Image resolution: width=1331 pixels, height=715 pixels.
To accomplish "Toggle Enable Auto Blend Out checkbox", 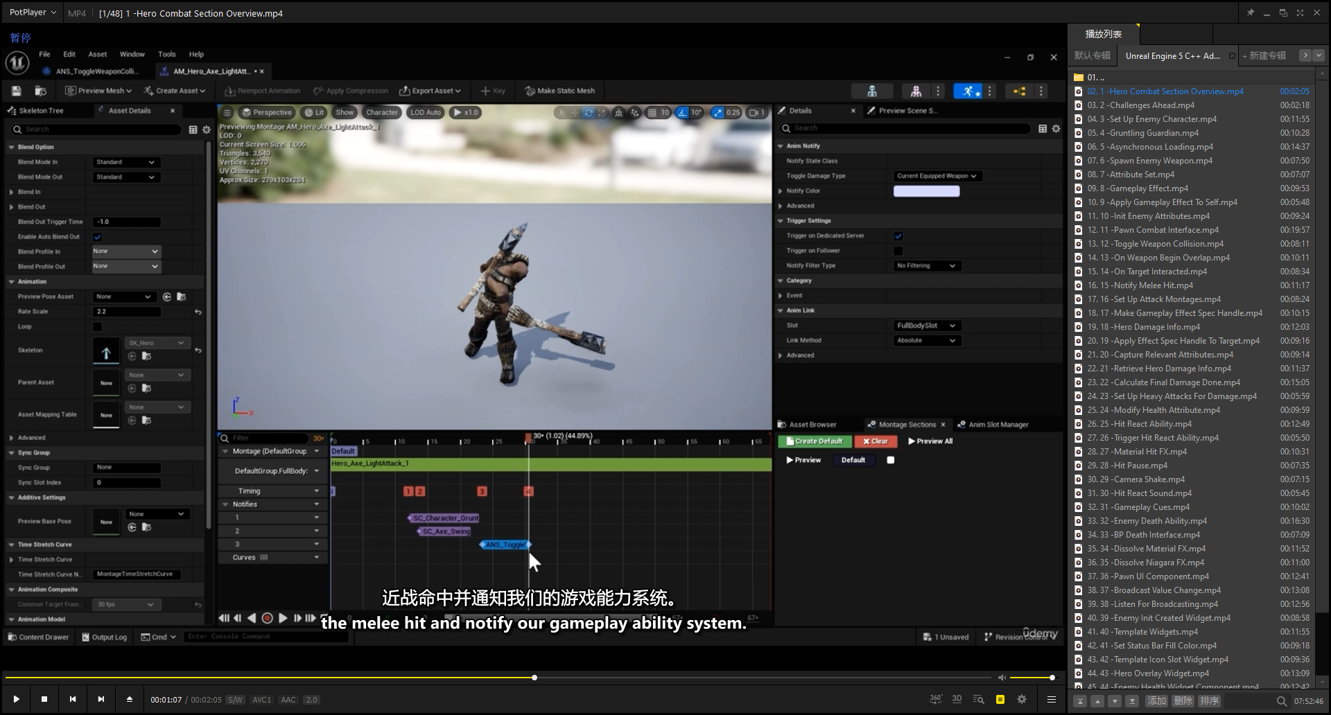I will click(98, 237).
